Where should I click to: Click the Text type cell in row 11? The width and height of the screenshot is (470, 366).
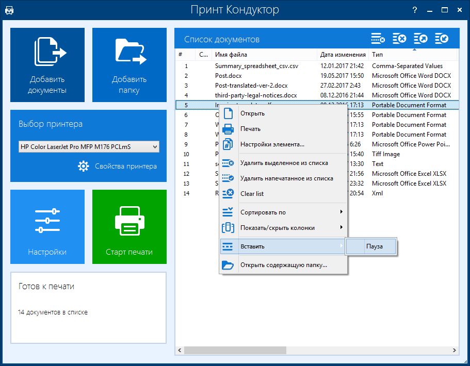click(378, 164)
